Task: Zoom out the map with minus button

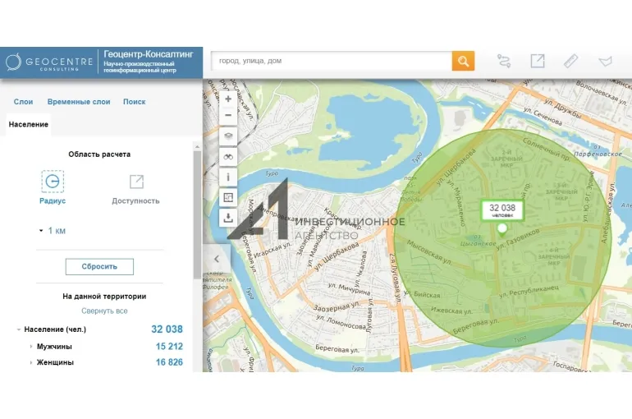Action: pos(228,116)
